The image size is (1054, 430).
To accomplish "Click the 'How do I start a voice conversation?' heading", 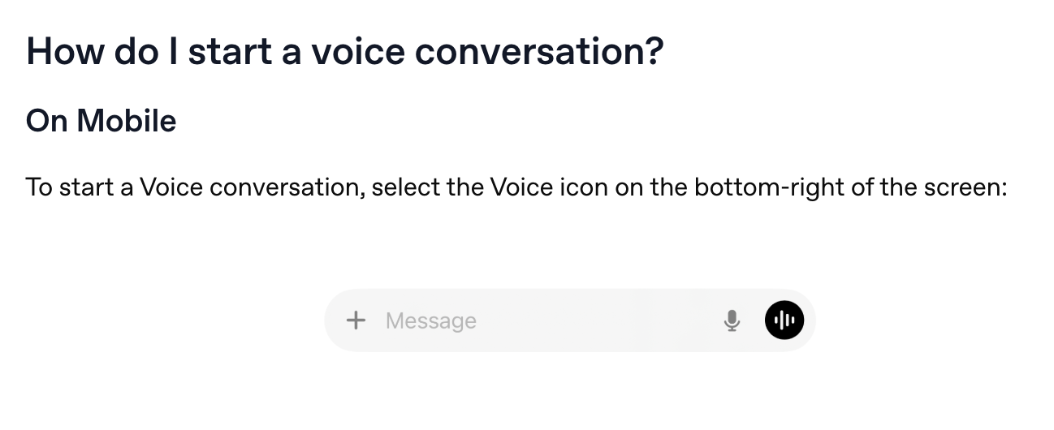I will (x=345, y=52).
